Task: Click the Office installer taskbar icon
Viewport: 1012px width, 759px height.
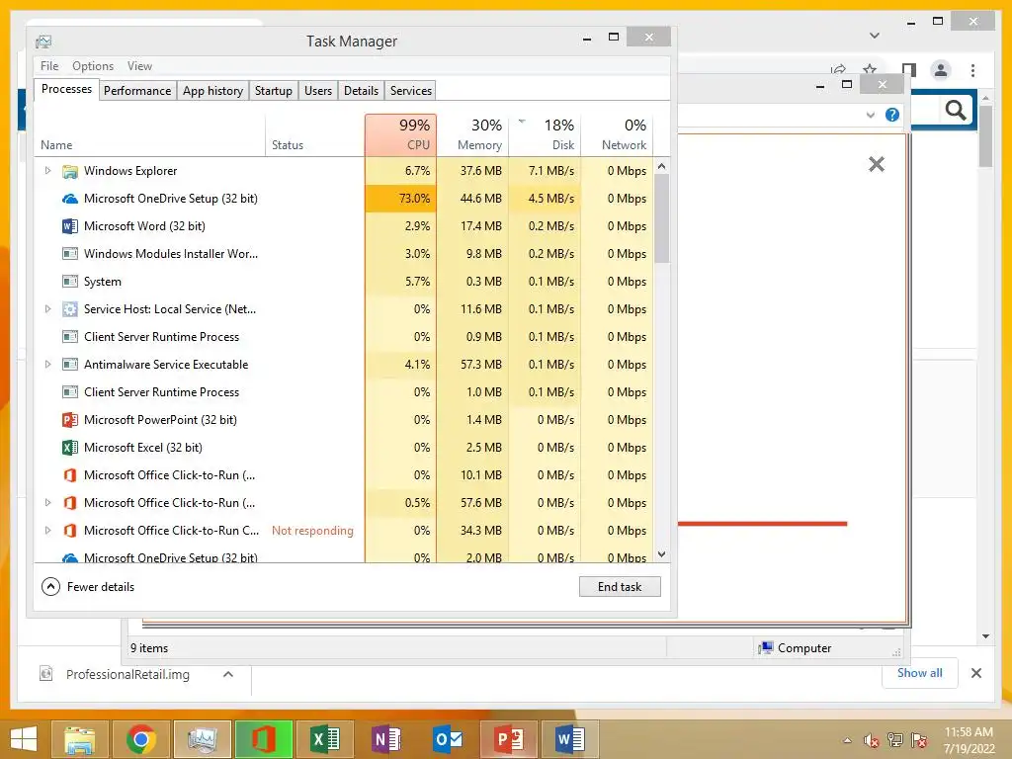Action: [263, 739]
